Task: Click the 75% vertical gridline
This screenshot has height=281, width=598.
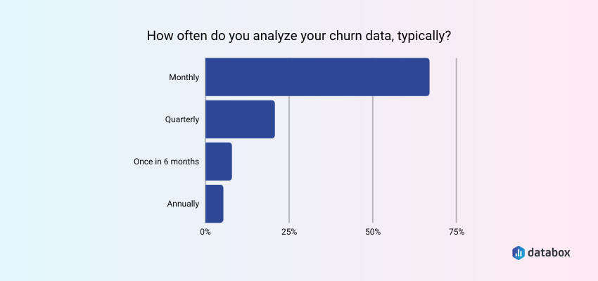Action: [x=457, y=140]
